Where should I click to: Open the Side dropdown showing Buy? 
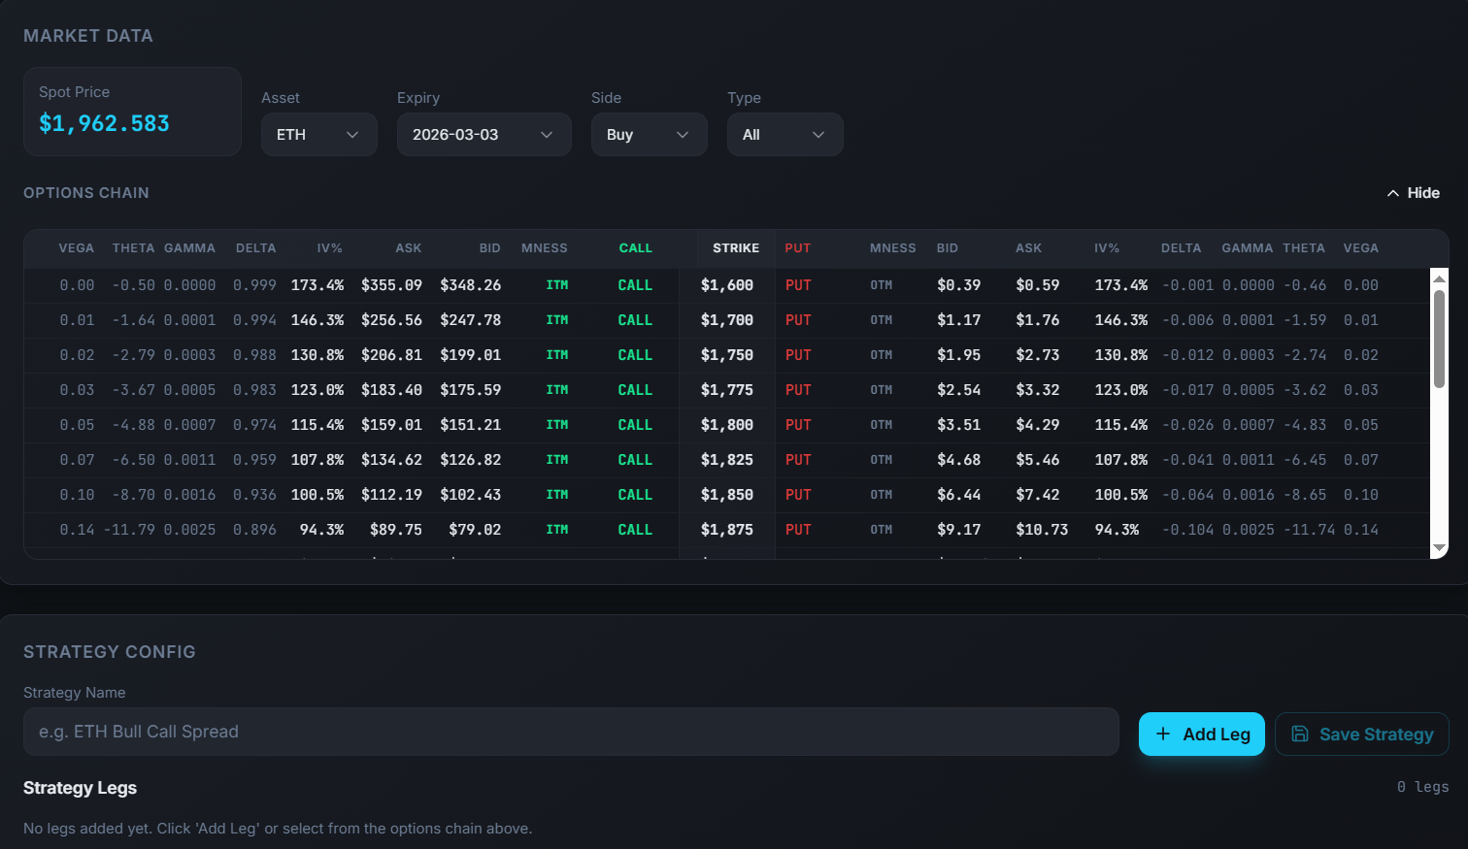(x=649, y=135)
